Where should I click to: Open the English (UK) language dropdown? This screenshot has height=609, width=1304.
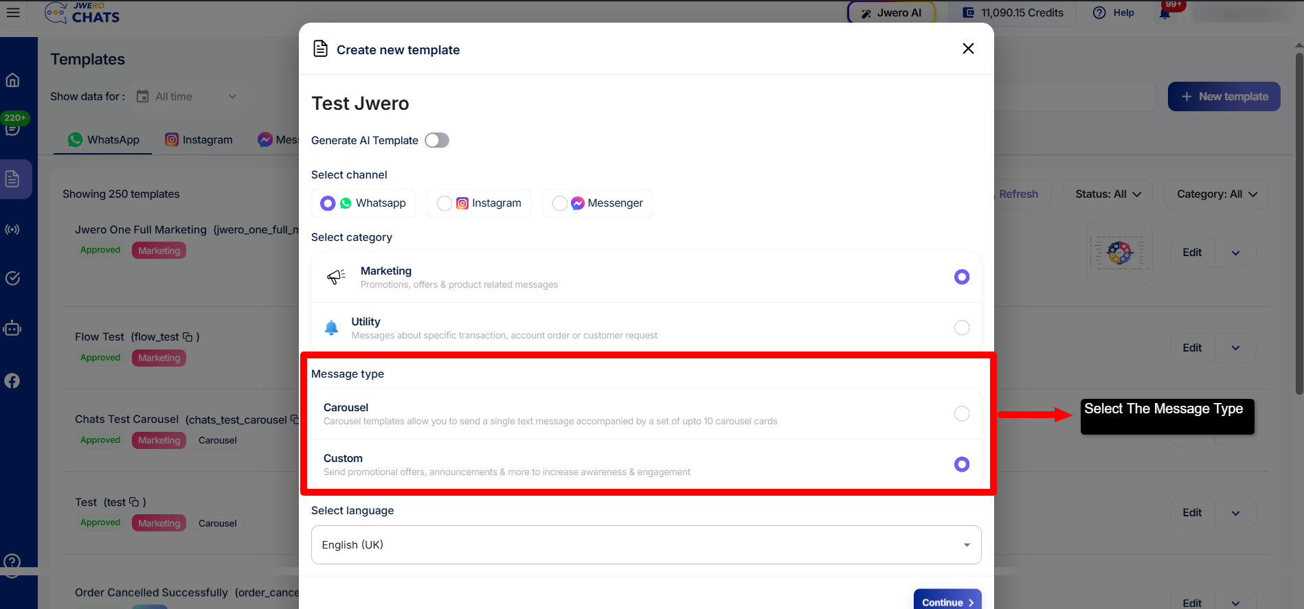(x=646, y=545)
